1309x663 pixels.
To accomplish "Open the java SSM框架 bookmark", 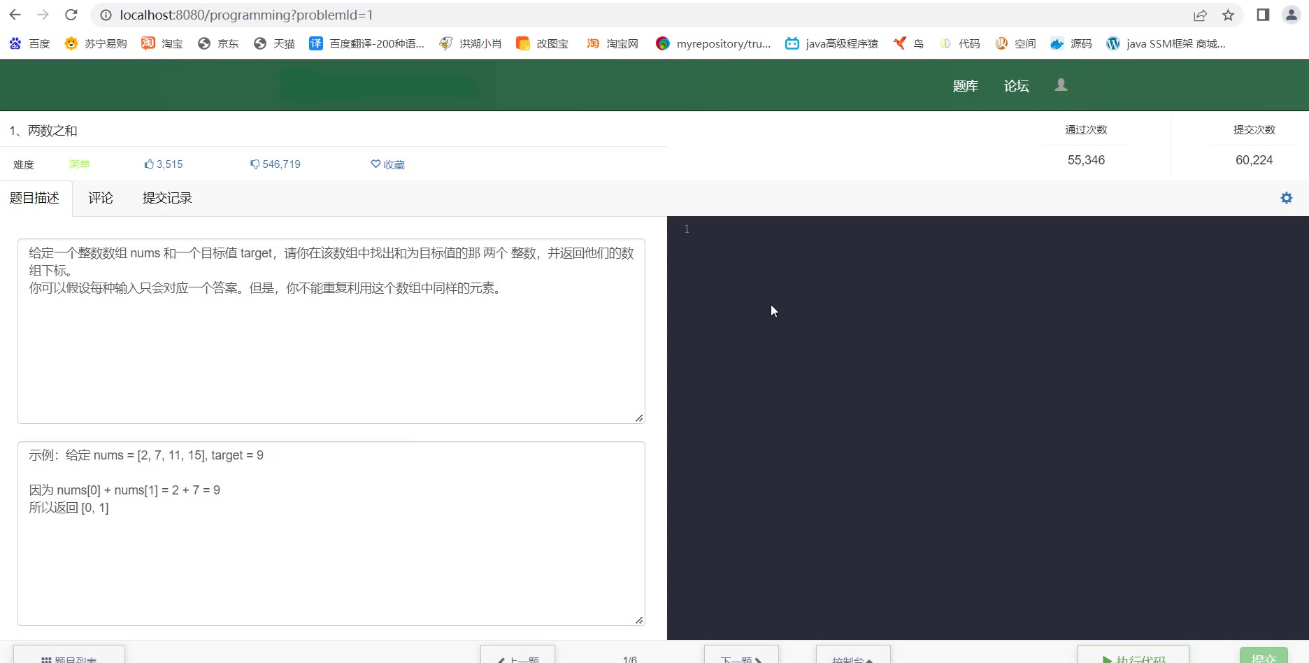I will point(1166,43).
